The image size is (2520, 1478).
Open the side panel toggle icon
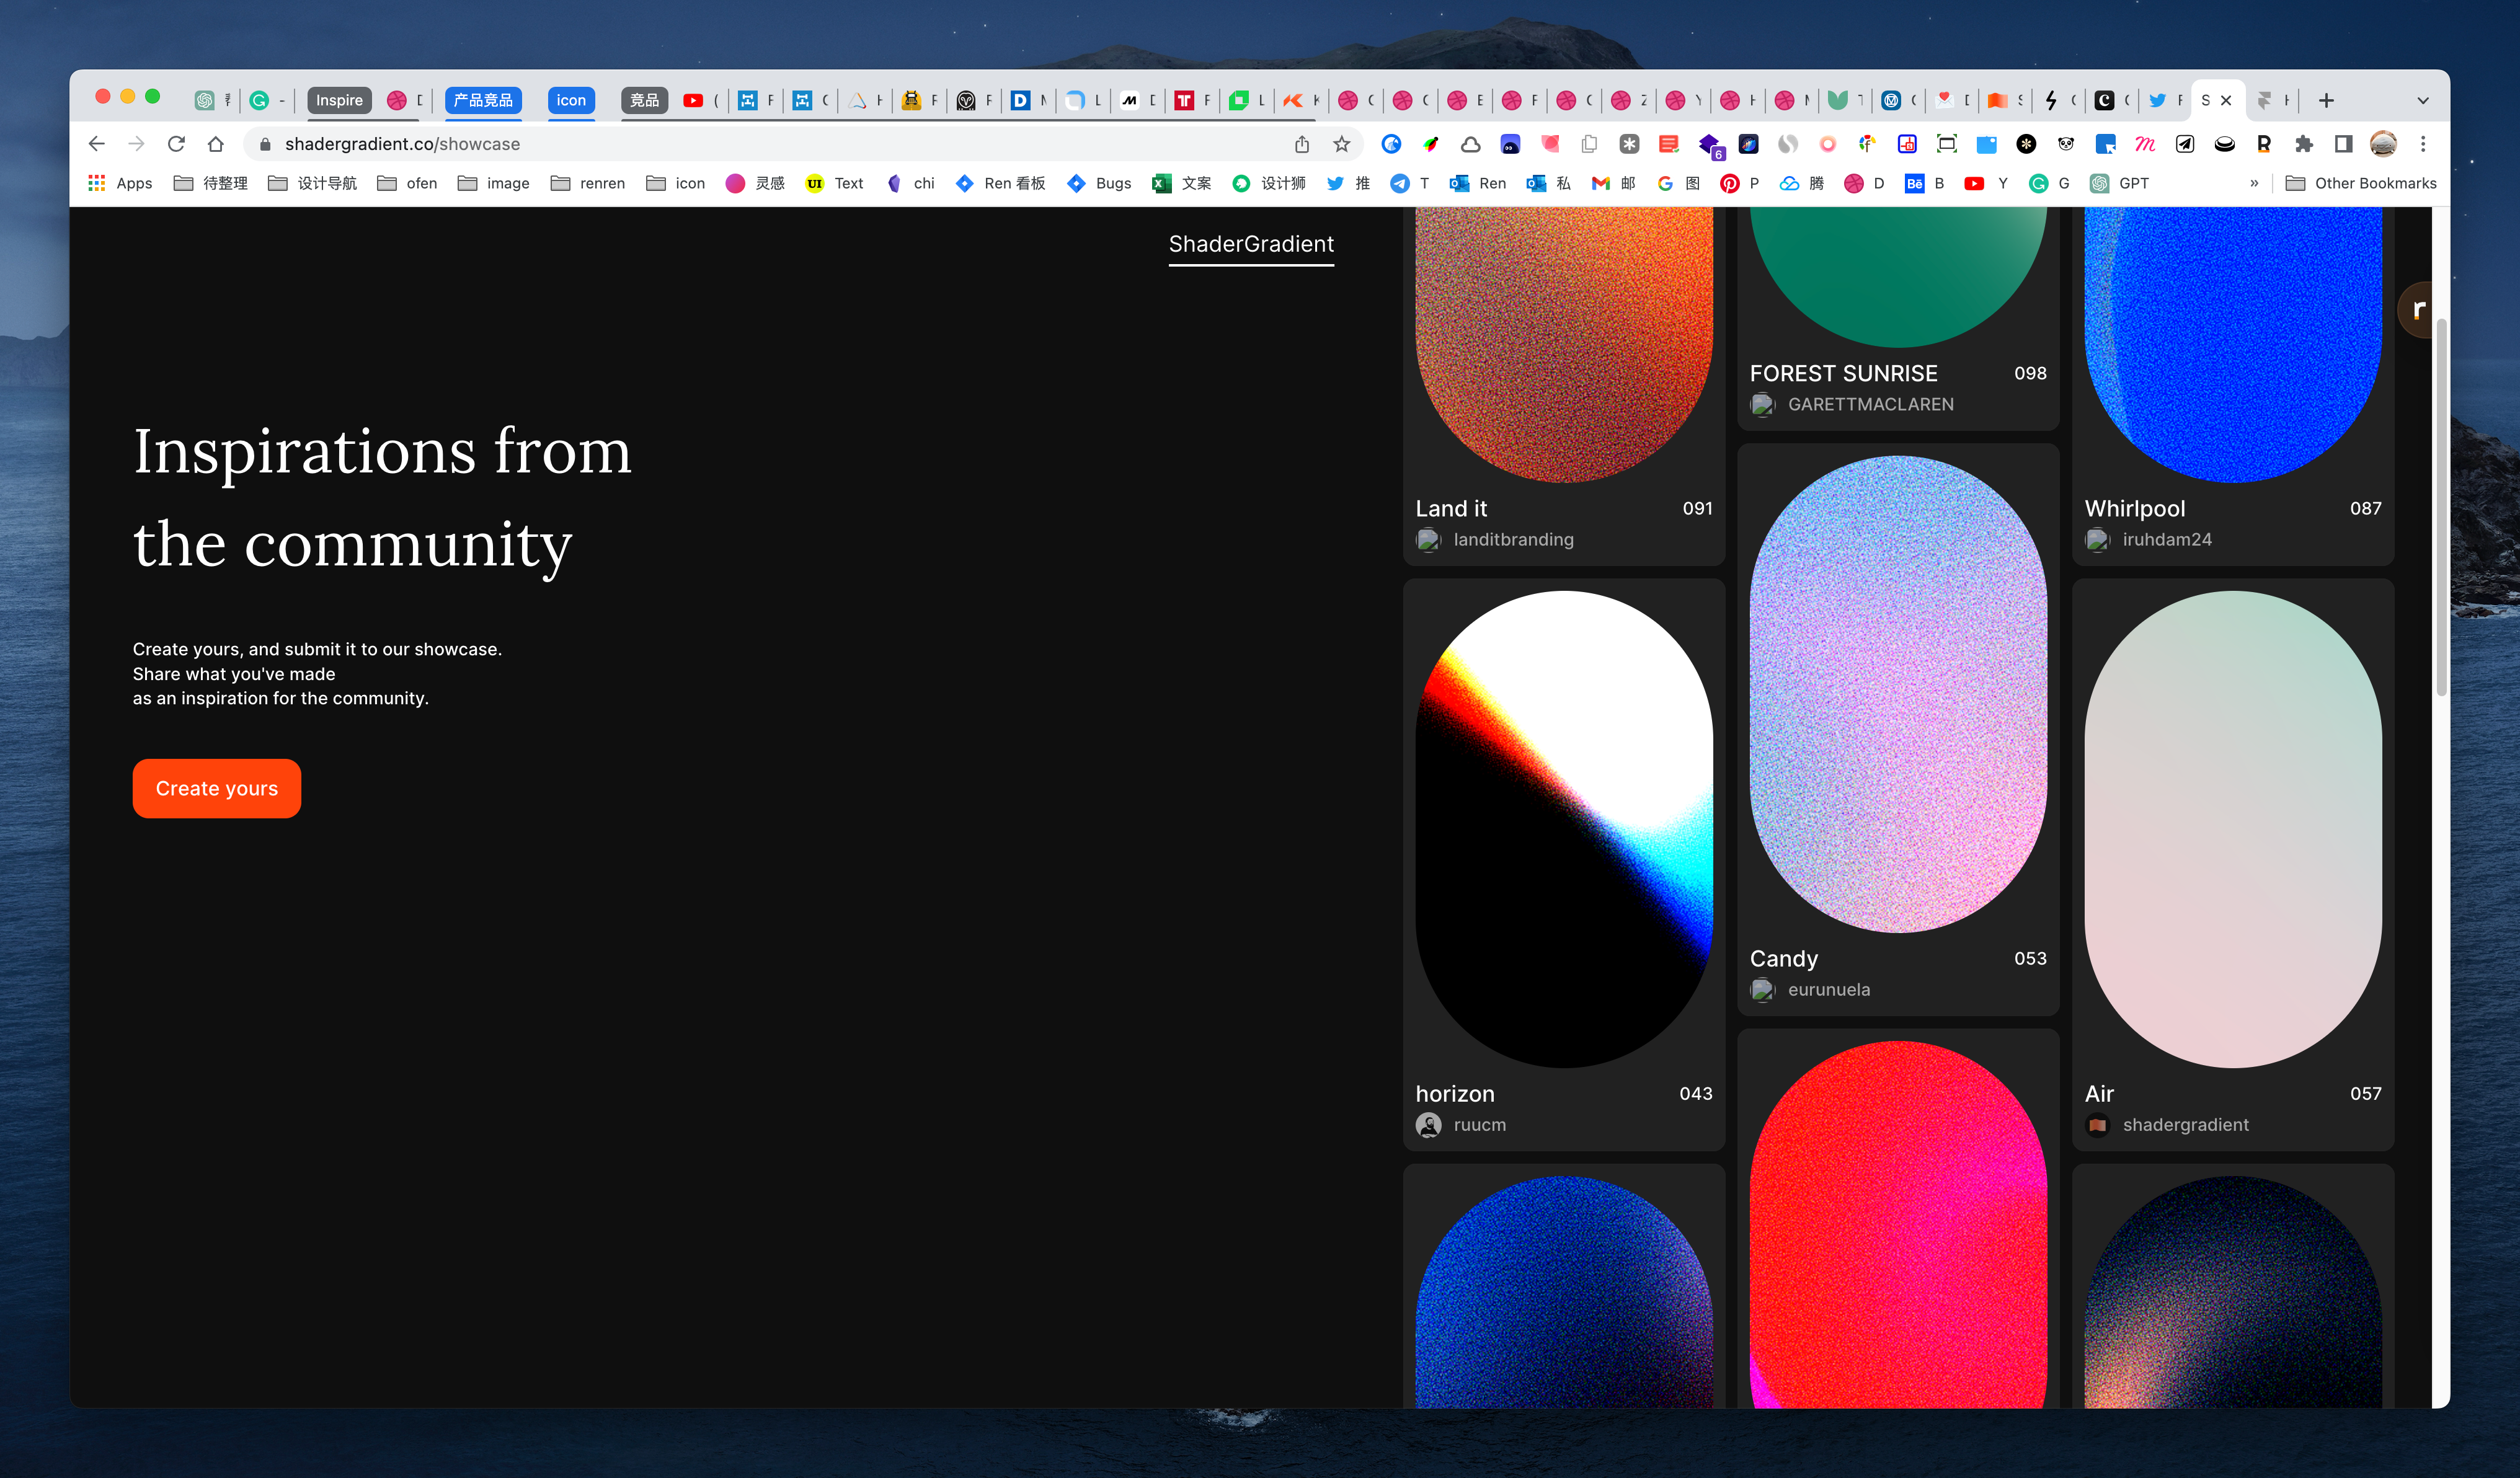(2343, 144)
